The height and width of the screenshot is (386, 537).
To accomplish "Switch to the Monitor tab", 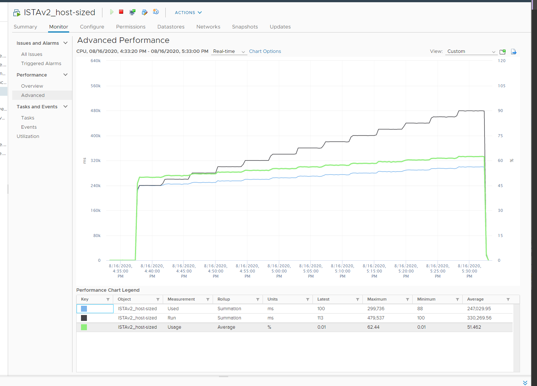I will (58, 27).
